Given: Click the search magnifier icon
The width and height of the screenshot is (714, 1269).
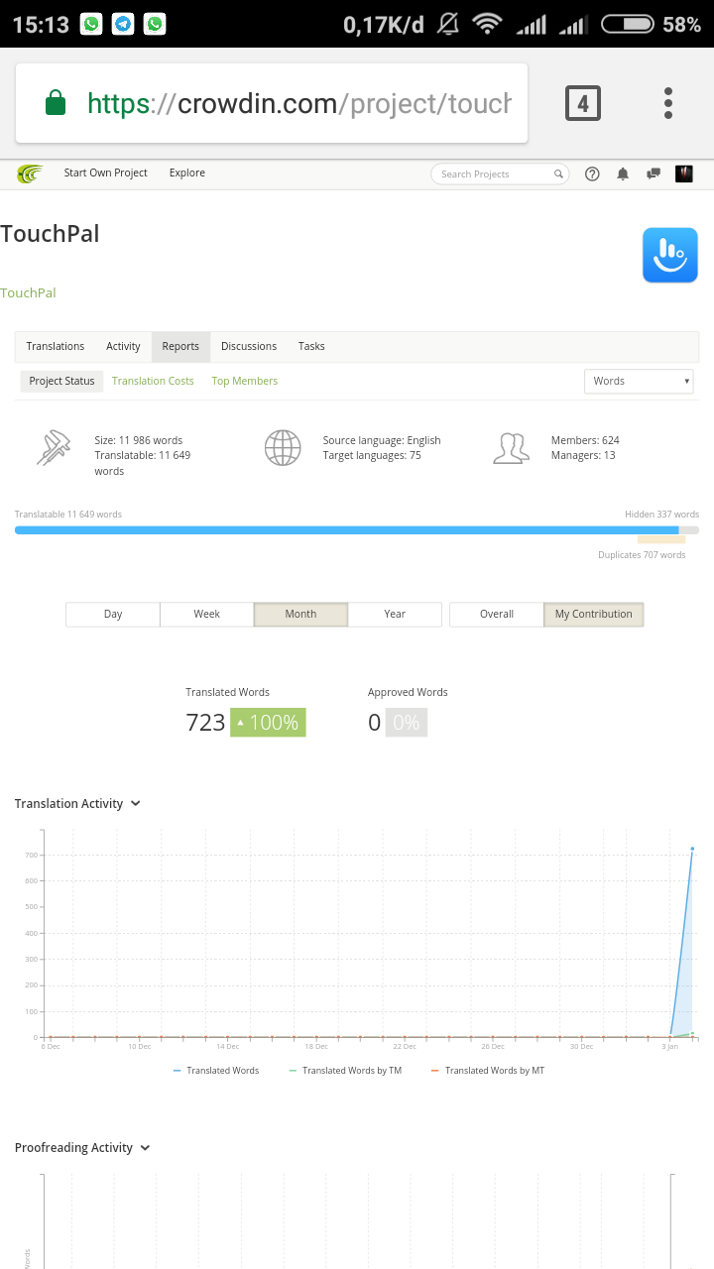Looking at the screenshot, I should pos(559,173).
